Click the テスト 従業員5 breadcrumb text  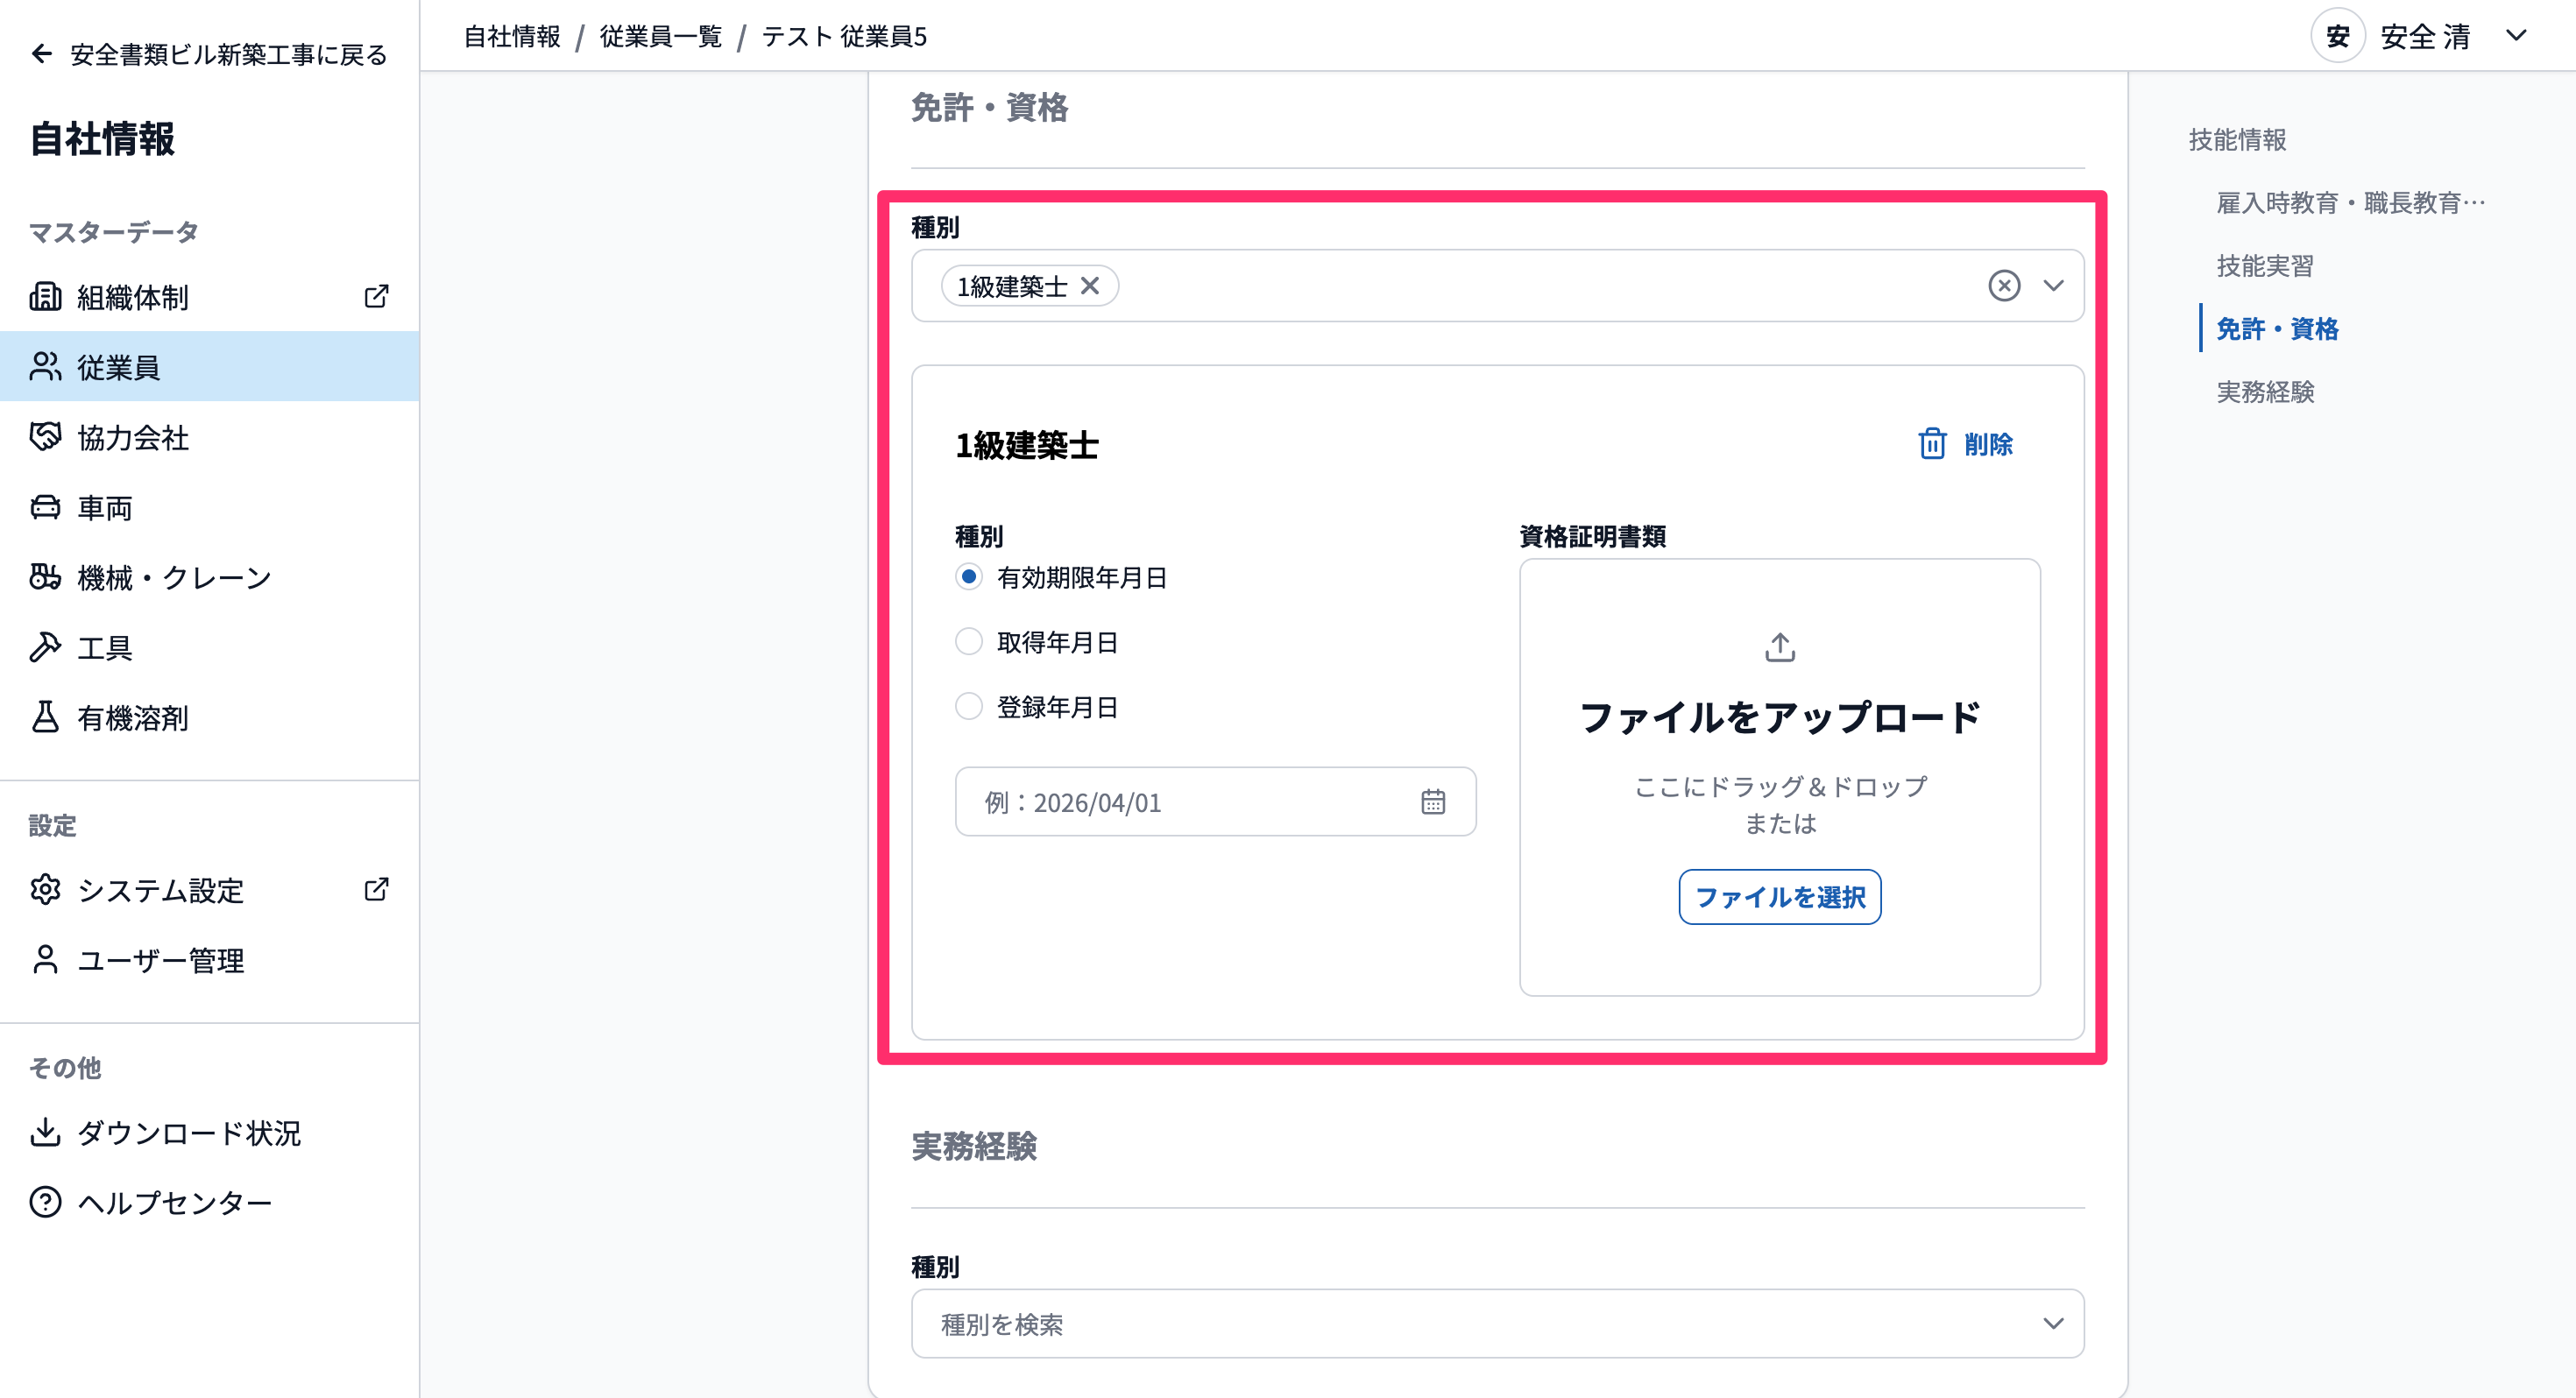click(844, 36)
